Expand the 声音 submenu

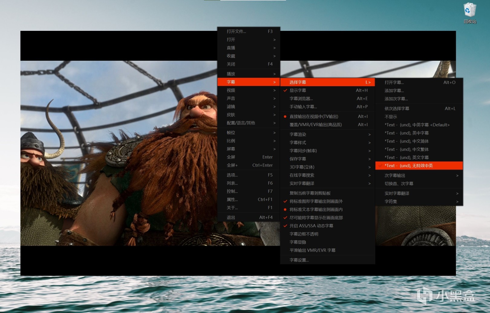coord(249,98)
